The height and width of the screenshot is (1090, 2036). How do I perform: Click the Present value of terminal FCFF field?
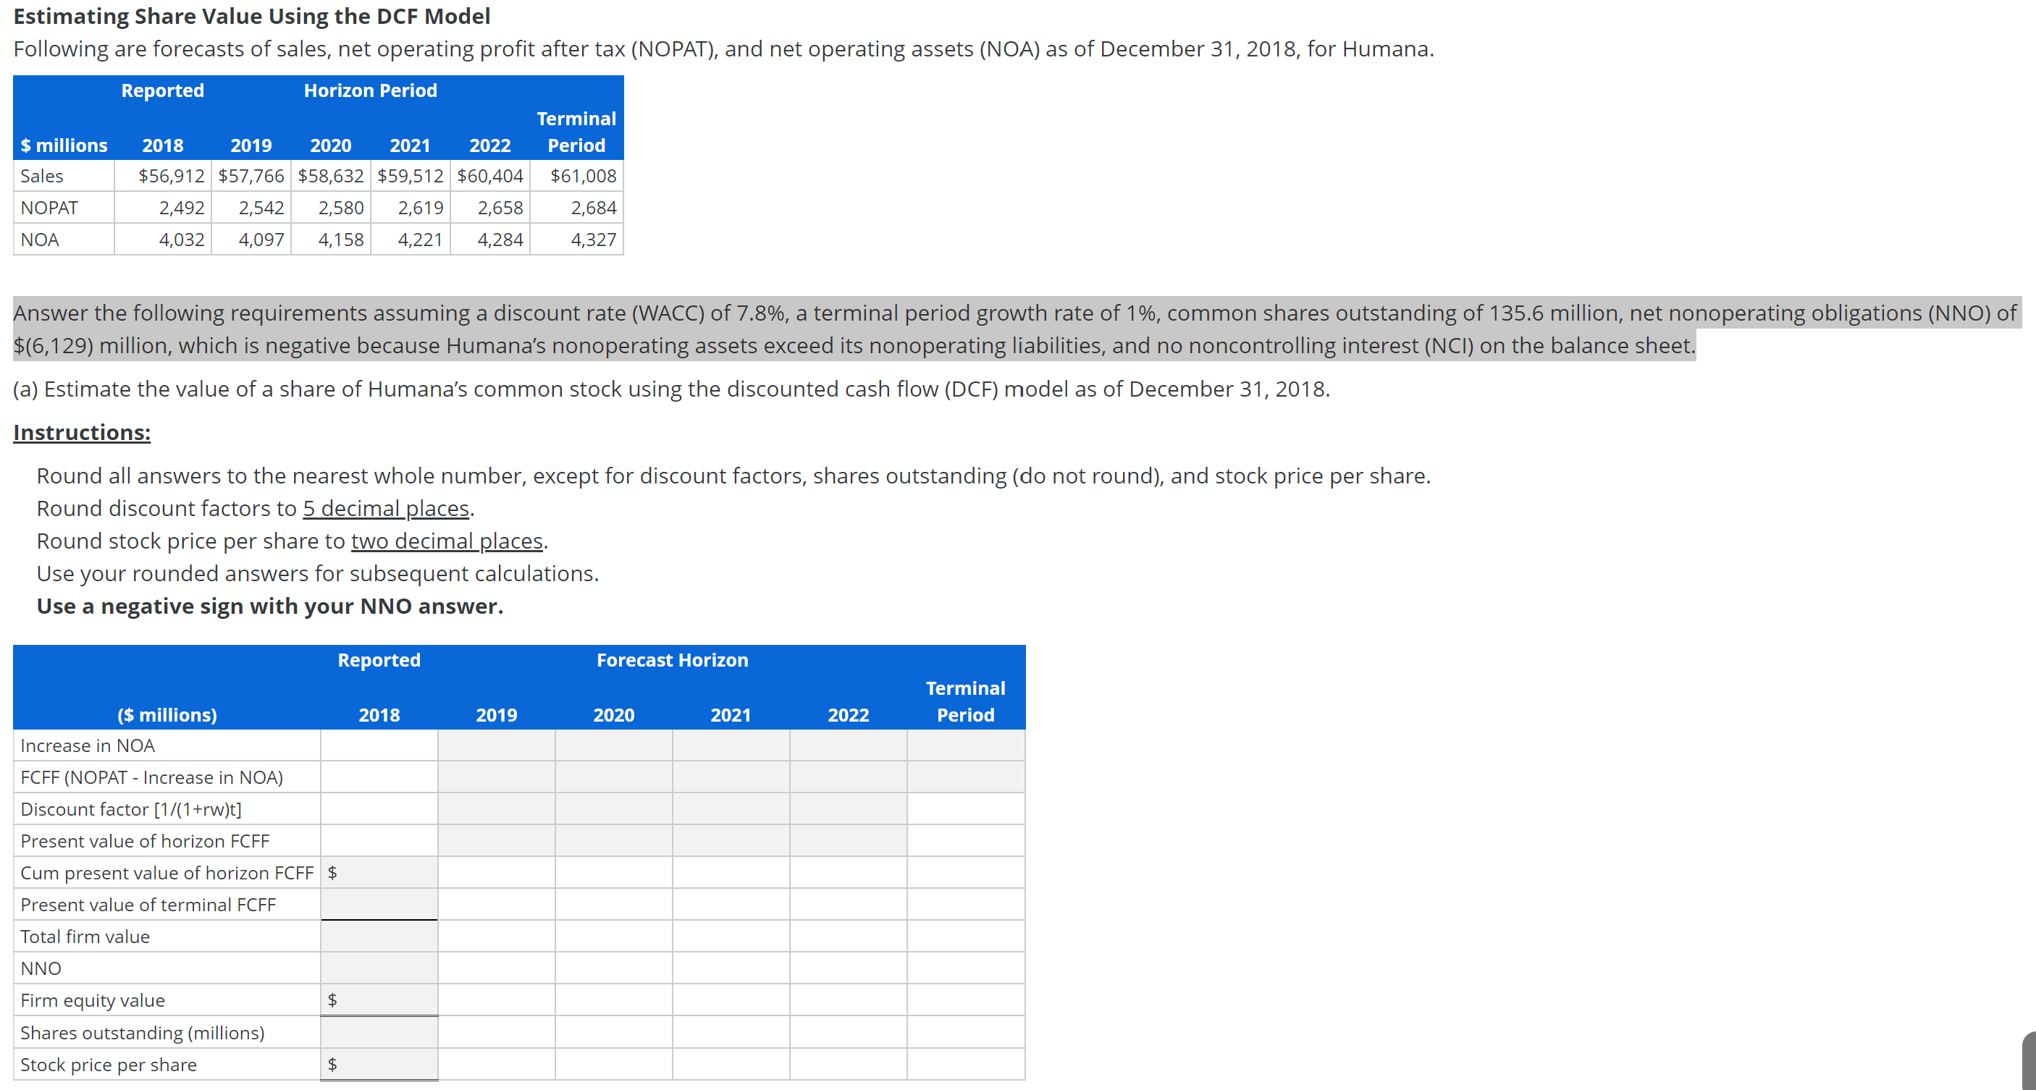(379, 903)
